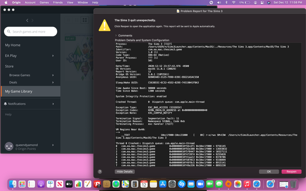Image resolution: width=306 pixels, height=191 pixels.
Task: Click the help question mark in report dialog
Action: pos(100,172)
